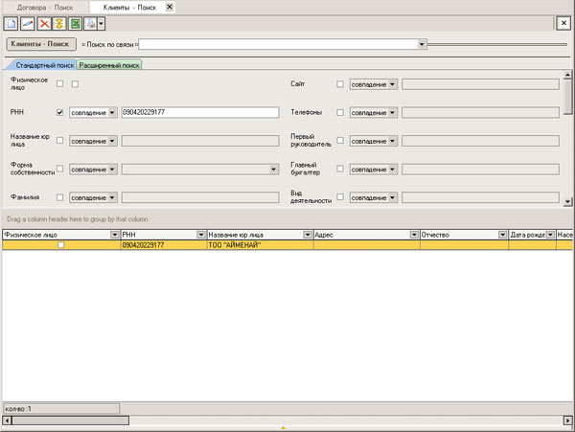Click the printer toolbar icon
Image resolution: width=575 pixels, height=432 pixels.
click(x=90, y=23)
